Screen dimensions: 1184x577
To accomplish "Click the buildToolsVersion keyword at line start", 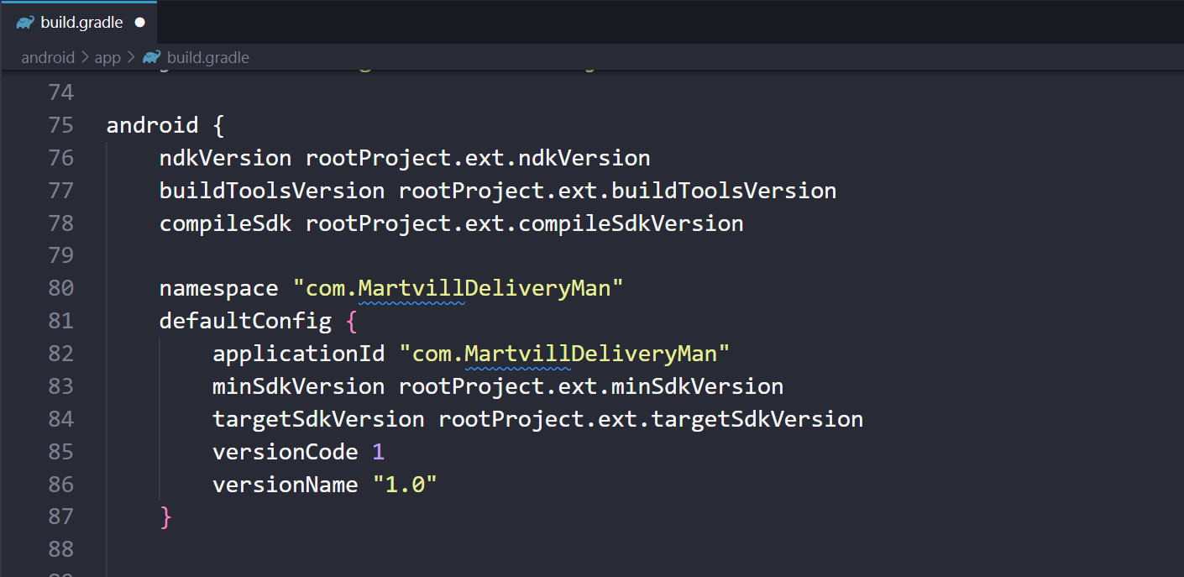I will coord(271,191).
